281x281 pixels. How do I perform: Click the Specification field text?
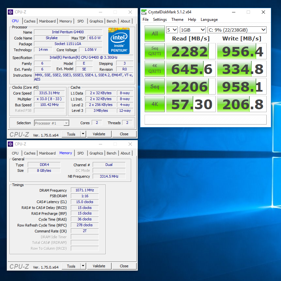click(x=84, y=57)
